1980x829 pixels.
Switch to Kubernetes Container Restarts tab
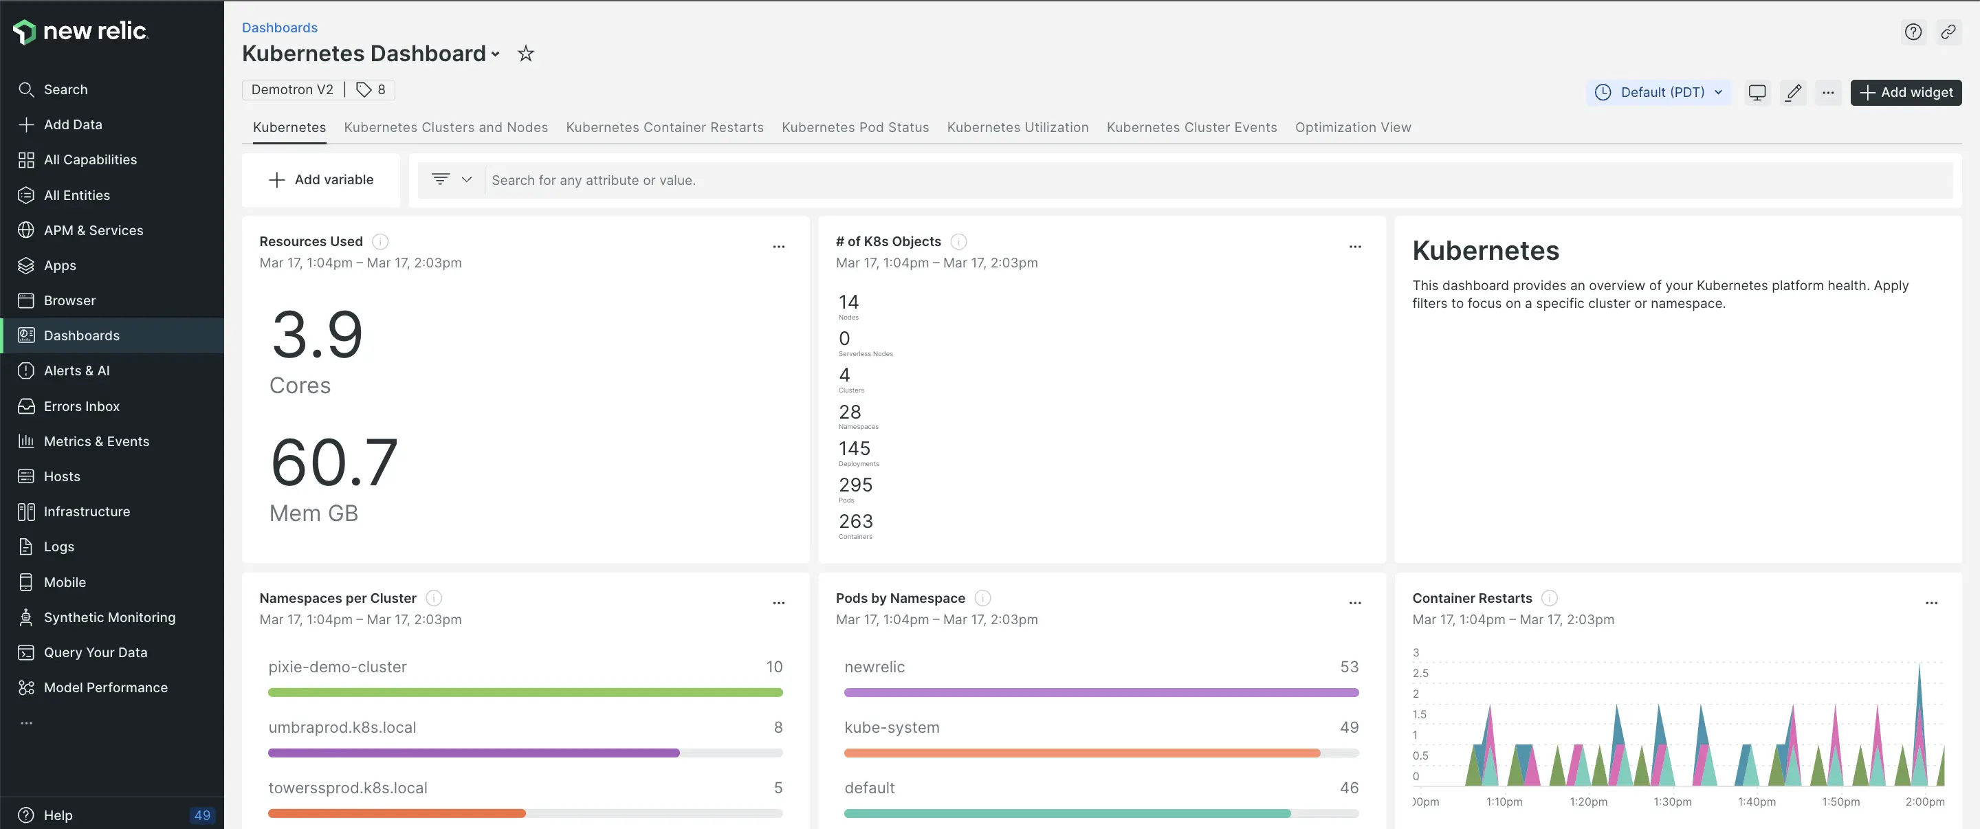[665, 128]
